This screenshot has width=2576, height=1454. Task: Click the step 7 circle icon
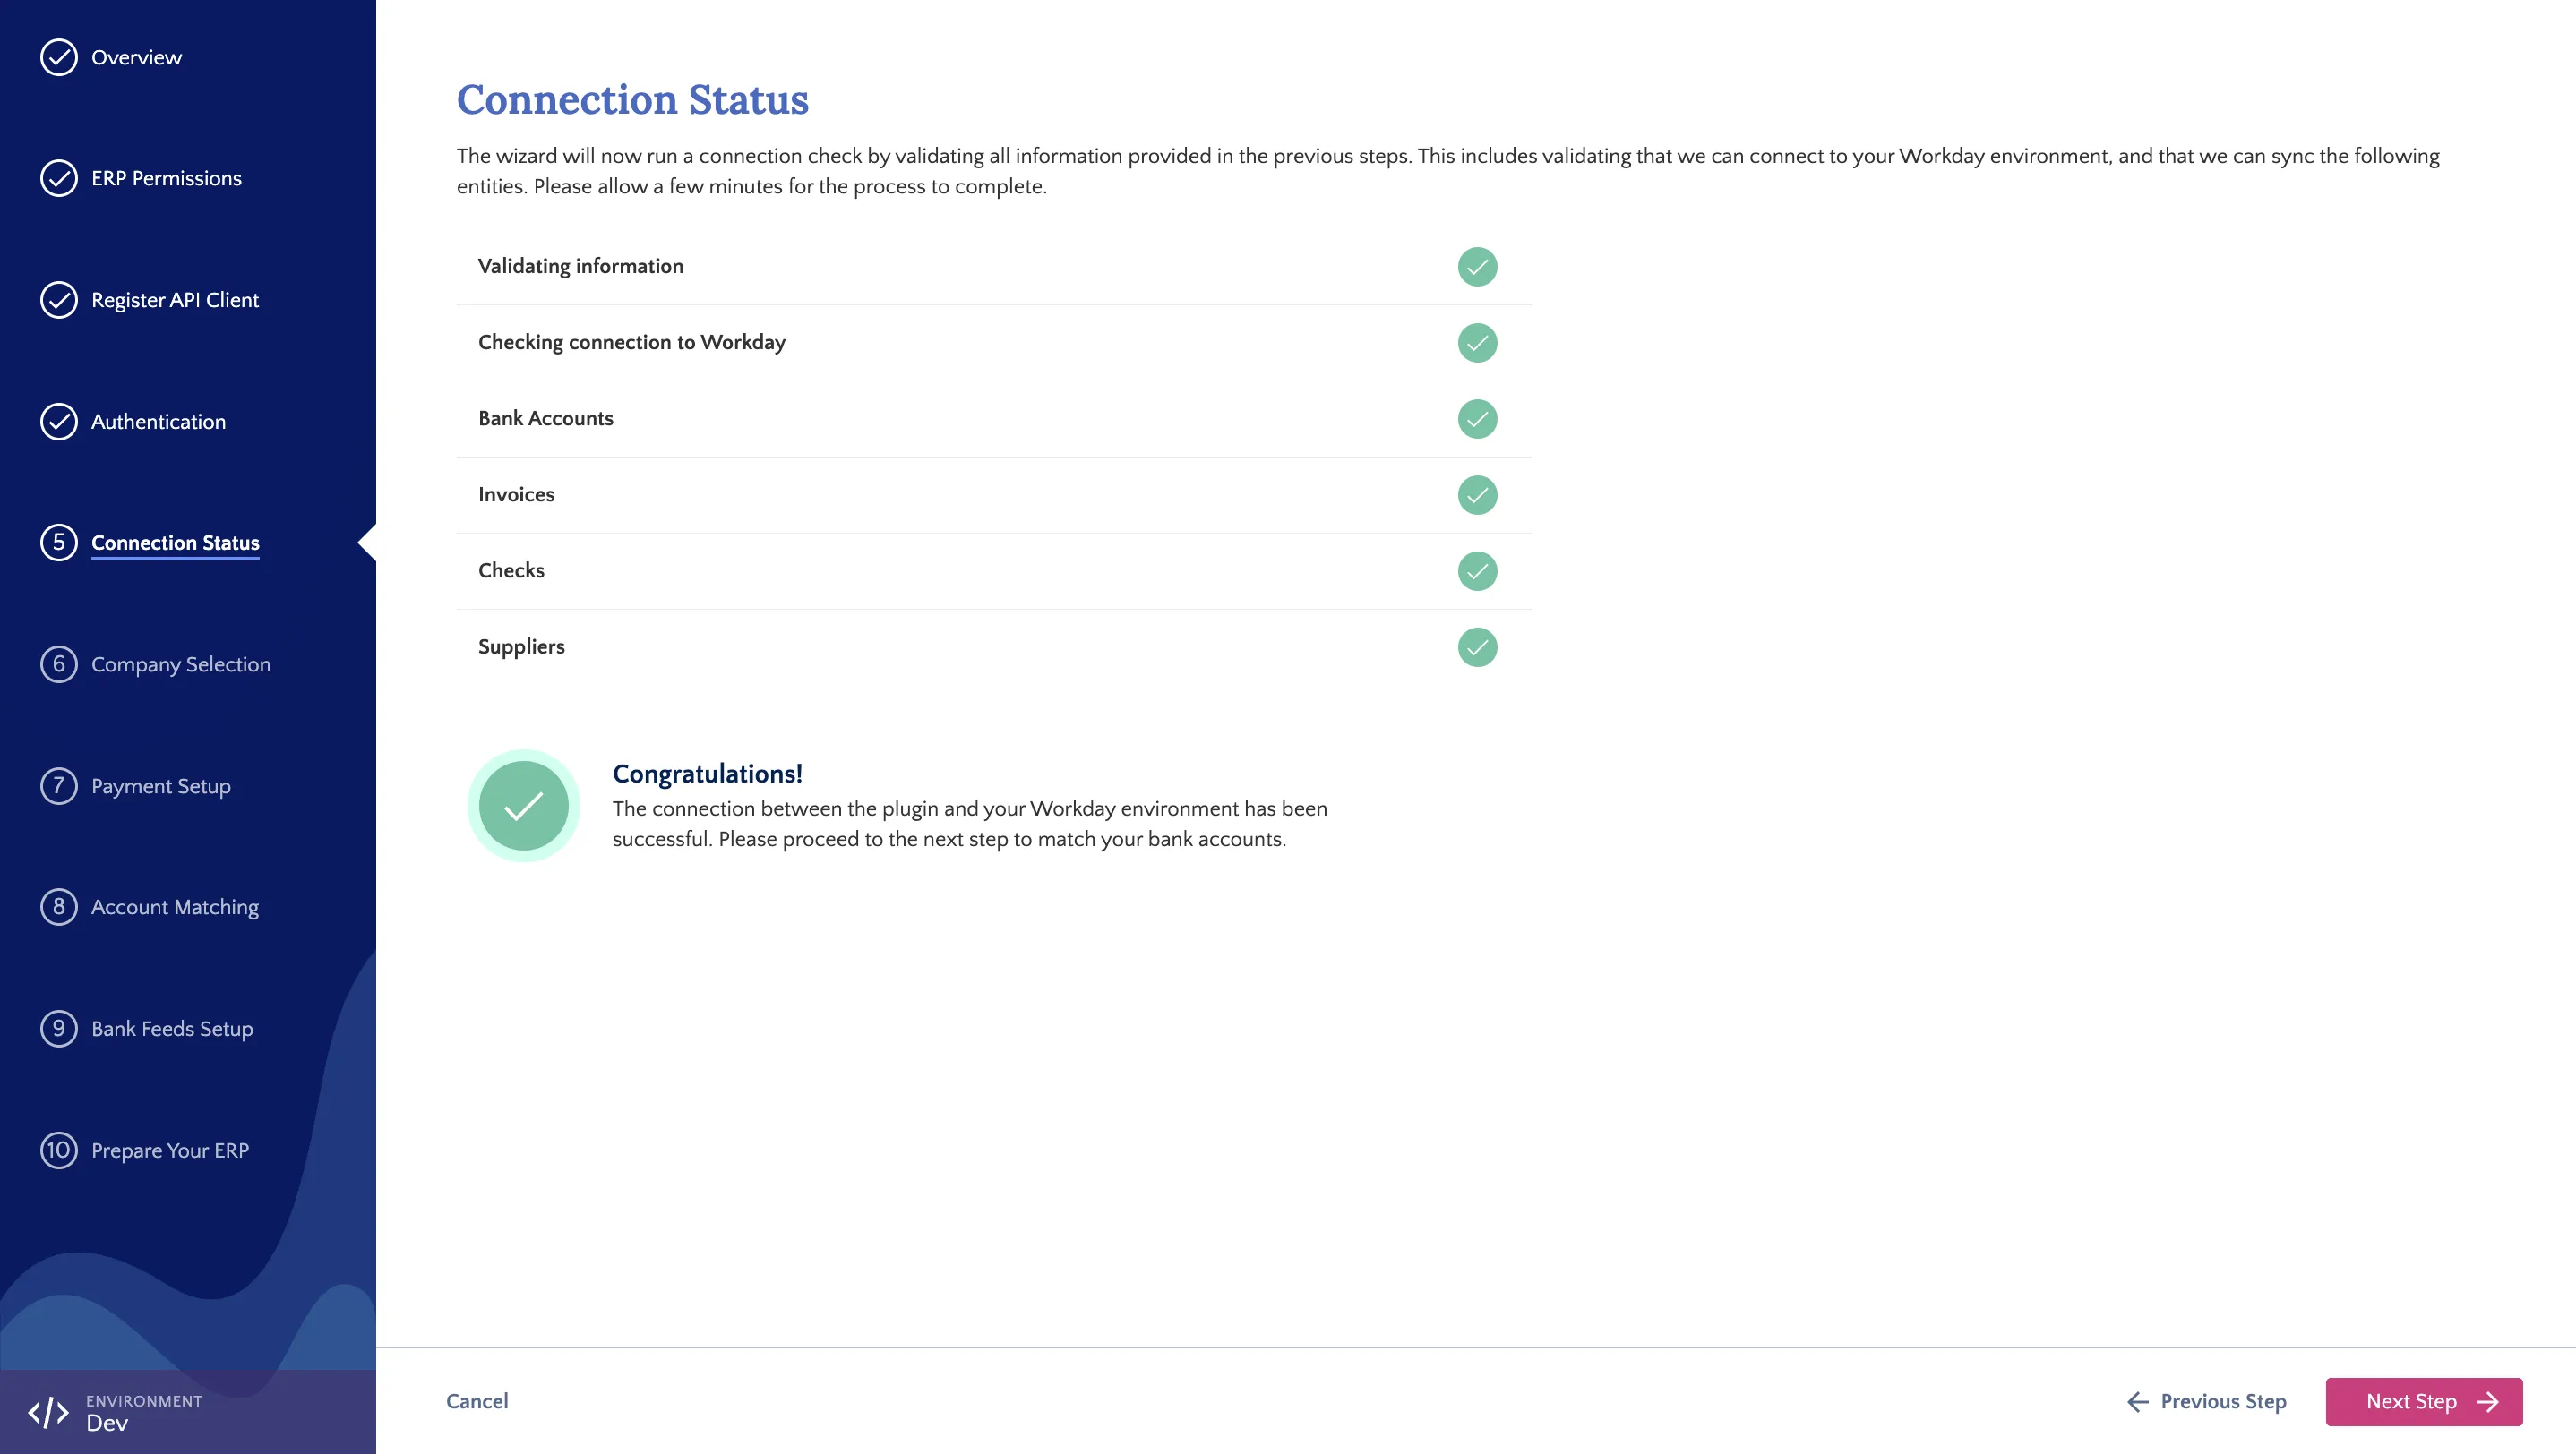coord(59,785)
